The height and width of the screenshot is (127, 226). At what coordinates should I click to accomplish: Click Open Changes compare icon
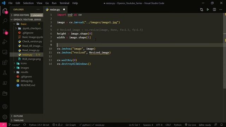click(202, 10)
